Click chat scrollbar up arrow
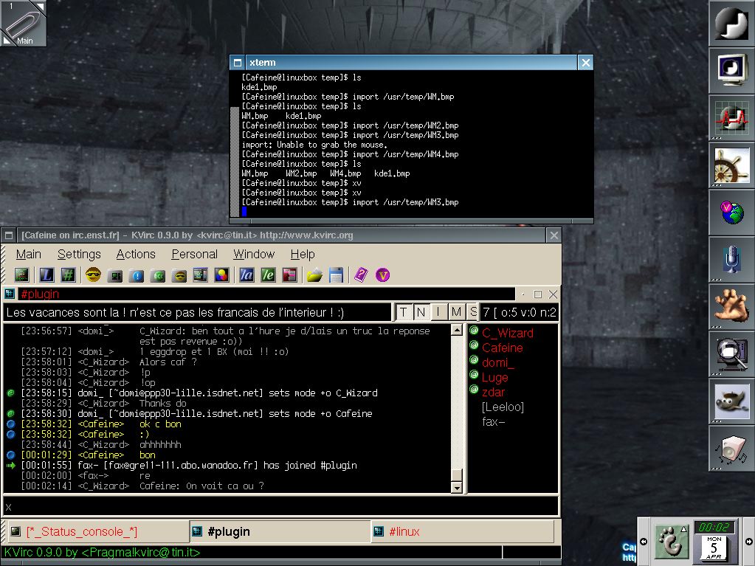Image resolution: width=755 pixels, height=566 pixels. click(456, 330)
